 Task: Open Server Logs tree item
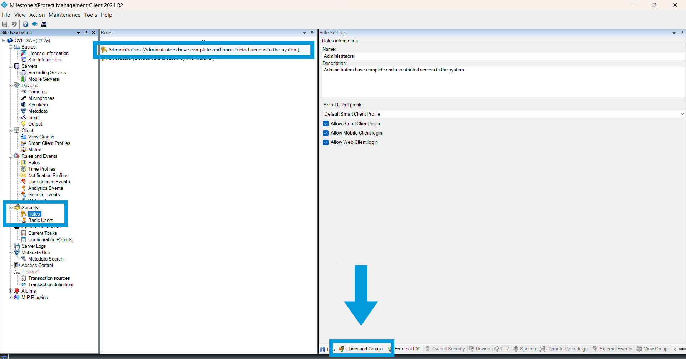[x=34, y=246]
